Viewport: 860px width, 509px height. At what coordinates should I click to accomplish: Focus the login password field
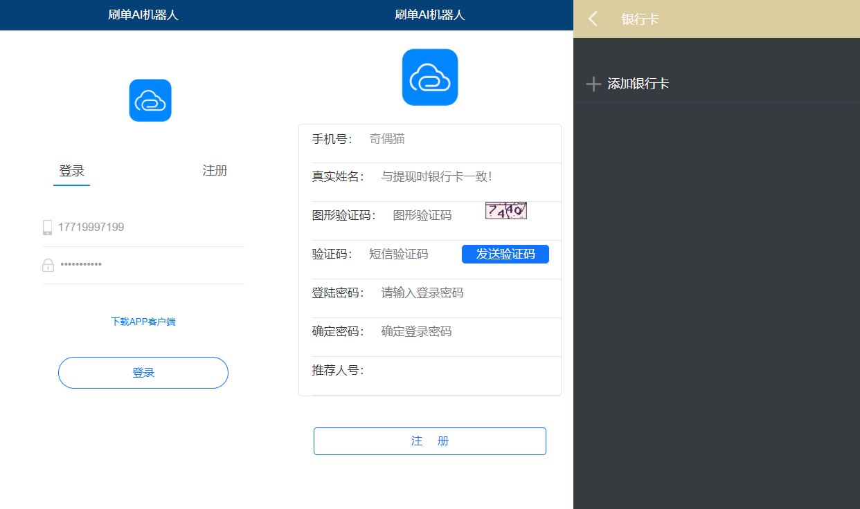(x=150, y=265)
